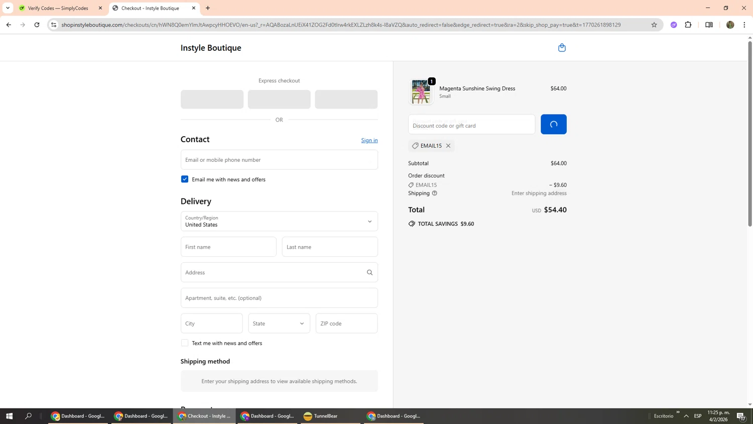Focus the Last name field

(x=330, y=247)
